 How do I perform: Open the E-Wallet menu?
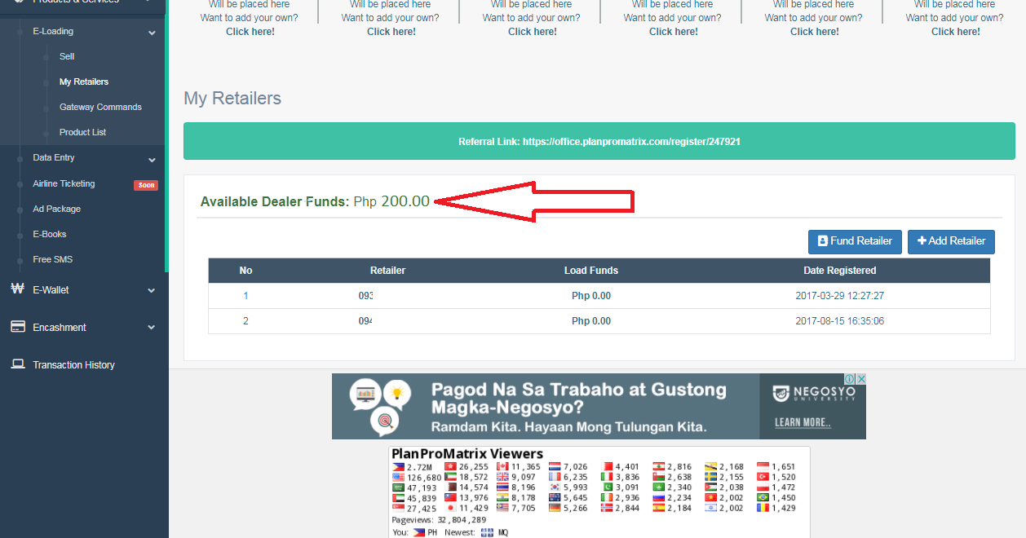tap(51, 289)
